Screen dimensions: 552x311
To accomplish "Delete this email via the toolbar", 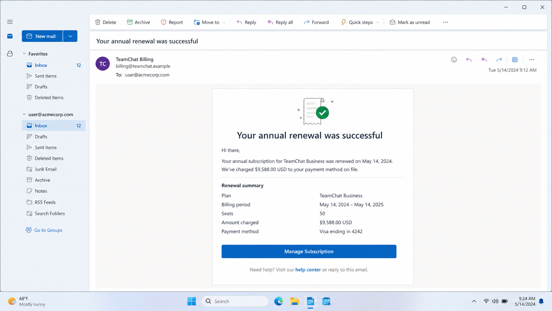I will [x=106, y=22].
